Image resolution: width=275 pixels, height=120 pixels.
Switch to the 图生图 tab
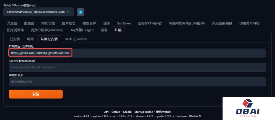pos(29,23)
